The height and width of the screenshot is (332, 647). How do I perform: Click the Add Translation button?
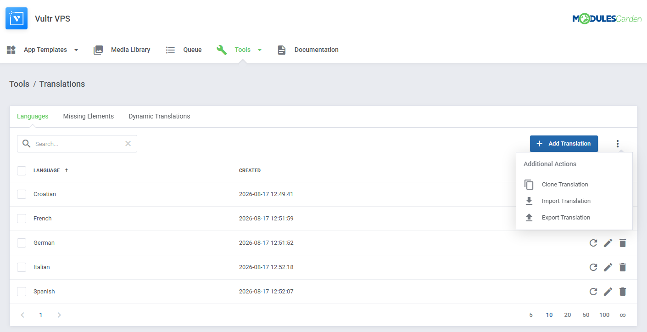(x=564, y=144)
